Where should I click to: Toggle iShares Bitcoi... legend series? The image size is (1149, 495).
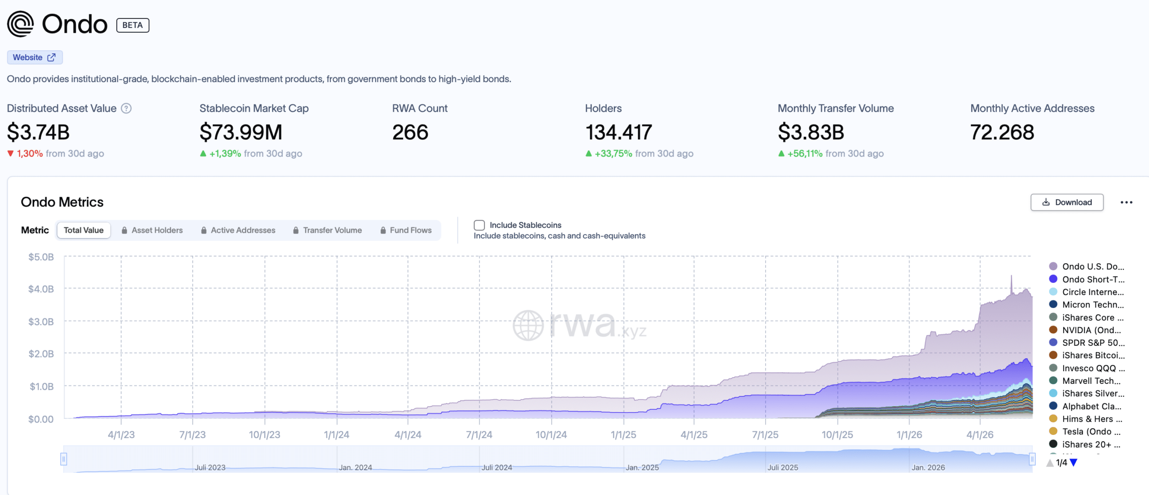(1087, 355)
